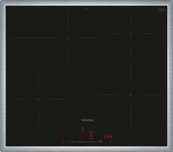Select the front-left zone showing 0
Screen dimensions: 173x152
[82, 135]
